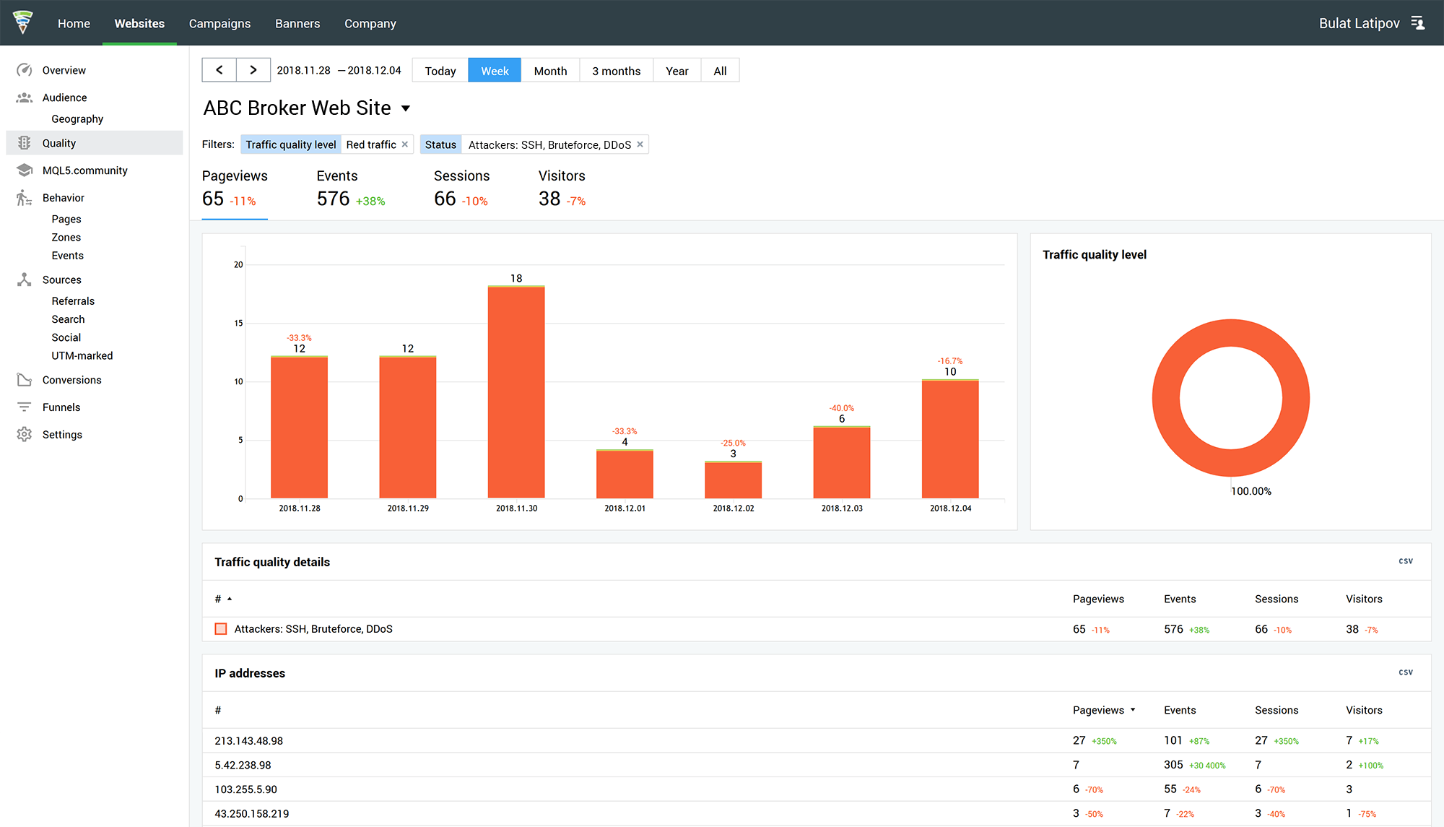
Task: Click the MQL5.community icon in sidebar
Action: [x=24, y=170]
